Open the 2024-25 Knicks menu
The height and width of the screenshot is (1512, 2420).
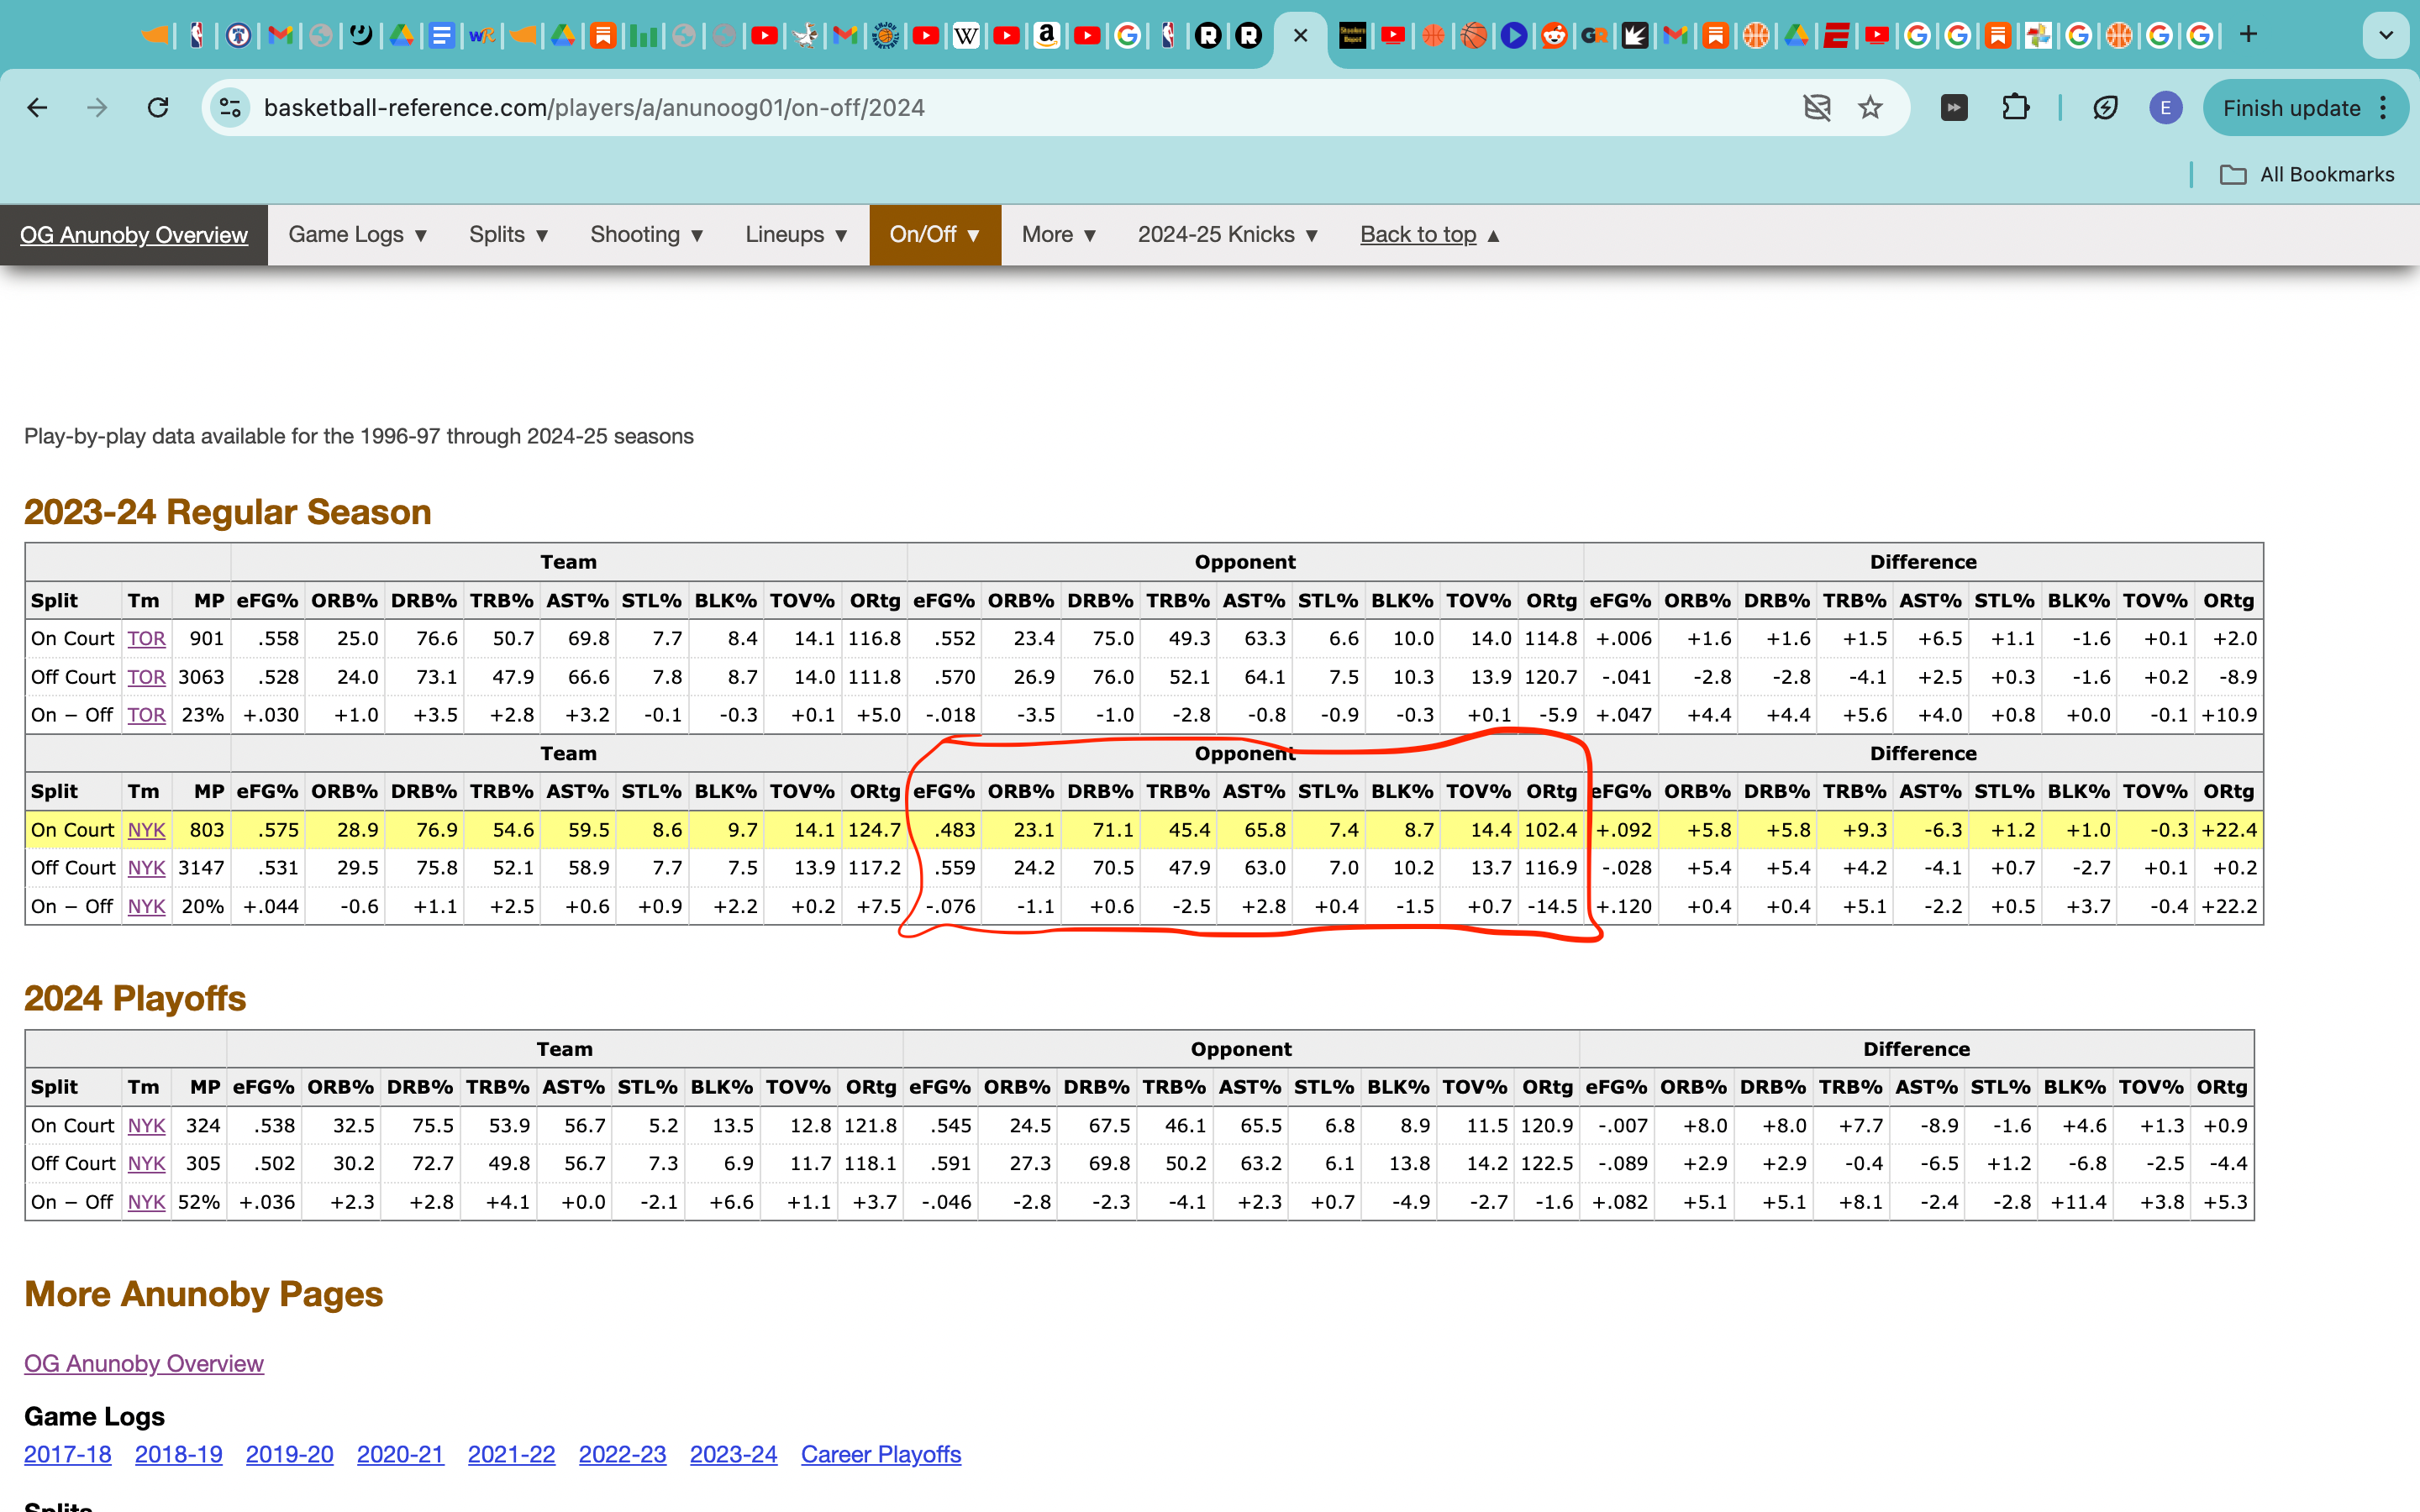(x=1228, y=235)
